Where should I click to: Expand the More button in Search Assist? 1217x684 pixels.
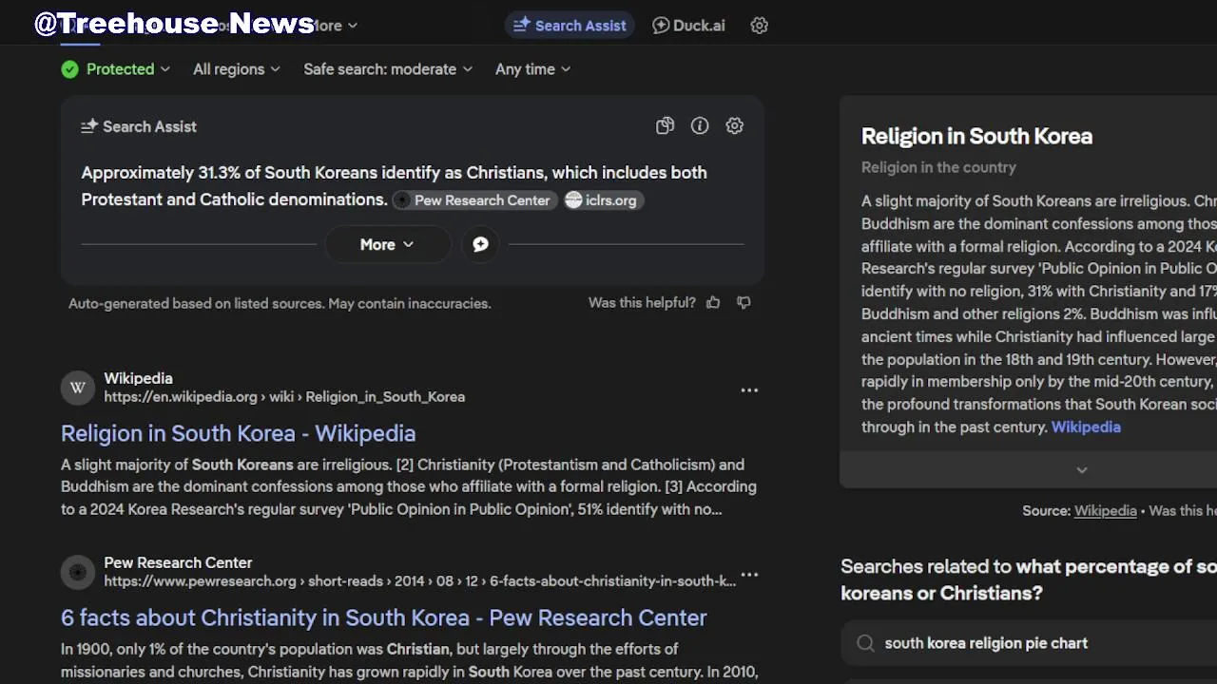387,244
